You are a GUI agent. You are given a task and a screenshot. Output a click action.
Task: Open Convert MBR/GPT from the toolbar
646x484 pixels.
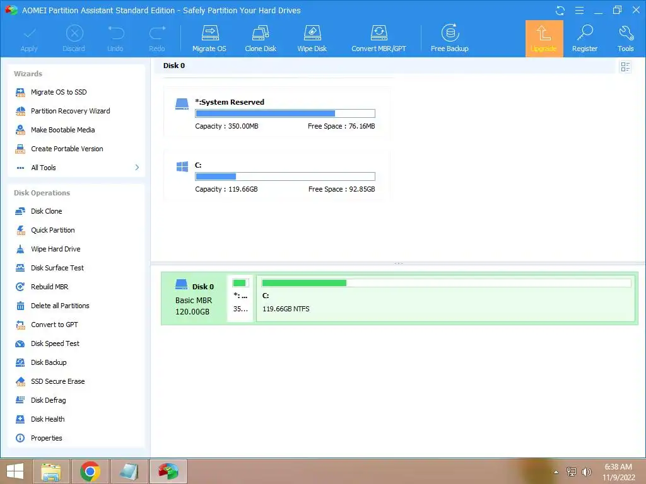(379, 38)
